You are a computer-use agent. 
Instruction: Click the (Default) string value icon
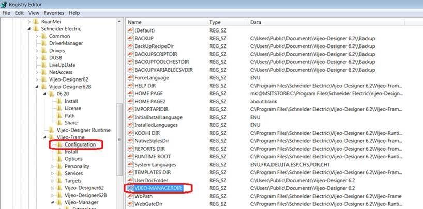click(130, 30)
